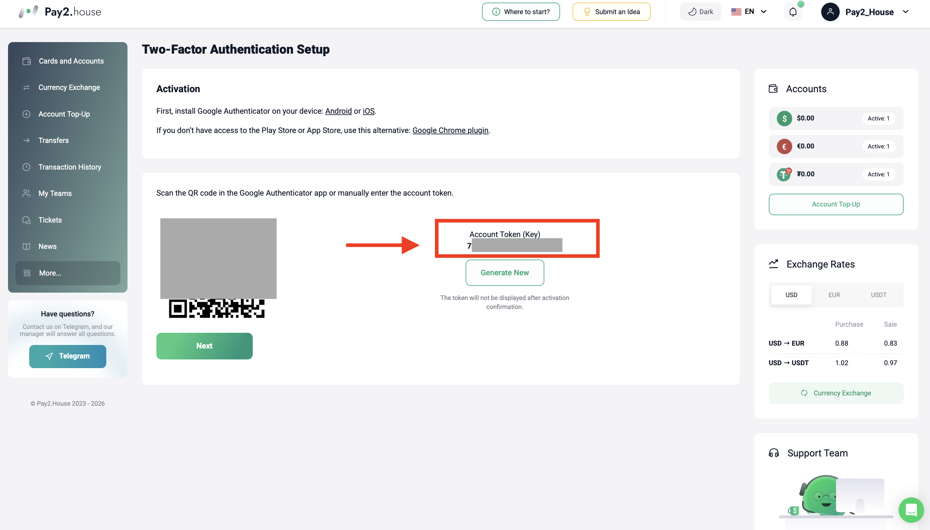Expand the Pay2_House account menu
The height and width of the screenshot is (530, 930).
click(865, 12)
